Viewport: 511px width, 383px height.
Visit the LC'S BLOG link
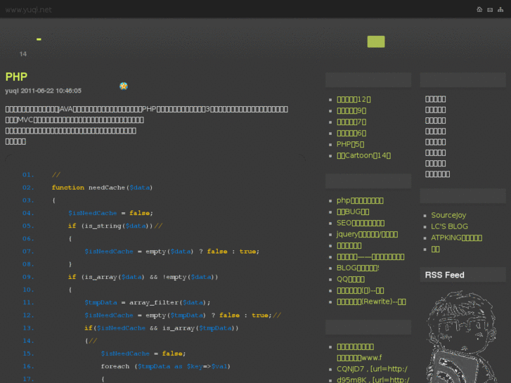449,226
